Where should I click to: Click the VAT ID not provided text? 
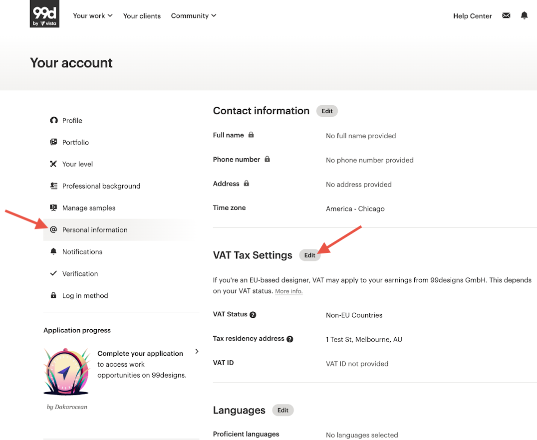point(357,364)
